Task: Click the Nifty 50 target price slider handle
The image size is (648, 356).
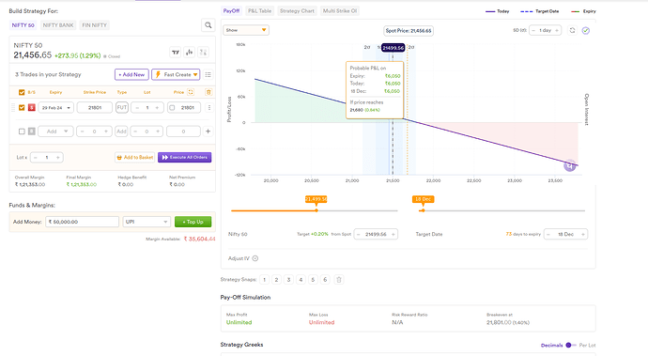Action: (x=316, y=210)
